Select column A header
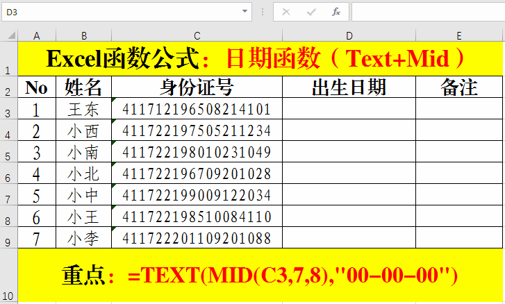Viewport: 505px width, 304px height. pos(37,35)
